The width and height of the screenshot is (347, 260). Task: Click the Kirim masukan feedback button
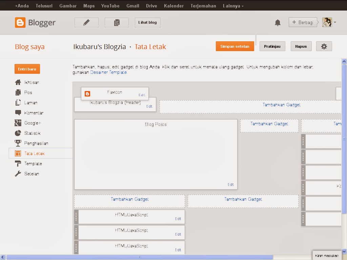coord(327,256)
